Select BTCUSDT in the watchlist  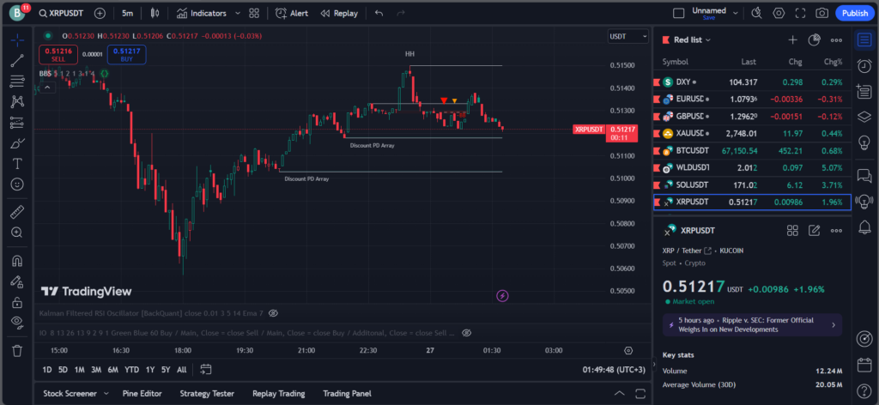pos(753,151)
